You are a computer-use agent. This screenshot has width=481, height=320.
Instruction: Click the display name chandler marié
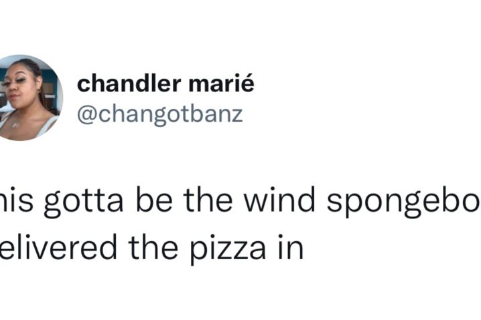(165, 84)
